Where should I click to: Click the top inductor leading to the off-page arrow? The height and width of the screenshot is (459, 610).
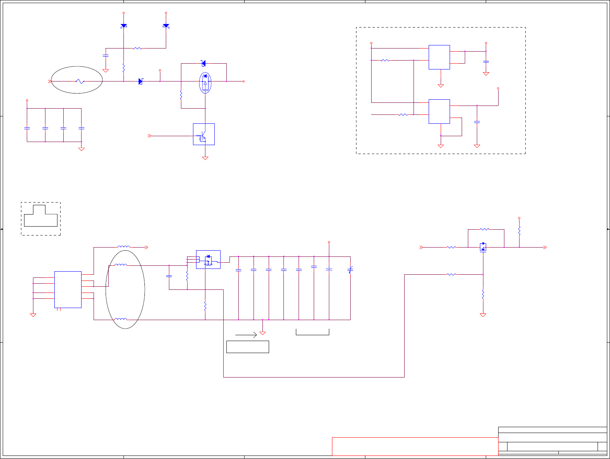click(124, 247)
